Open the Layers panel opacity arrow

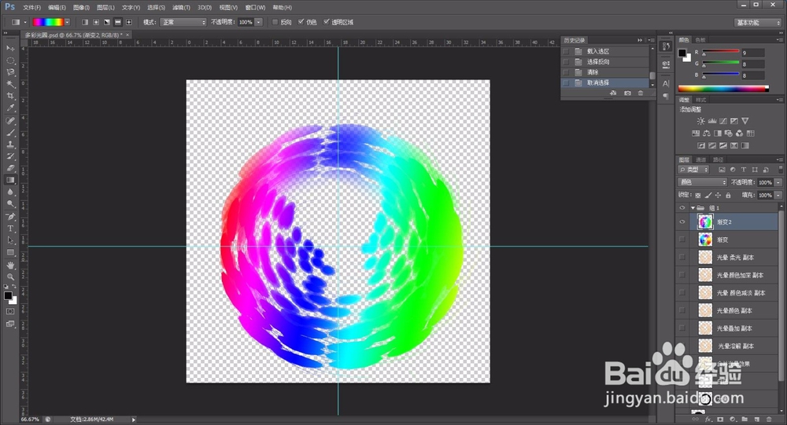(x=778, y=182)
